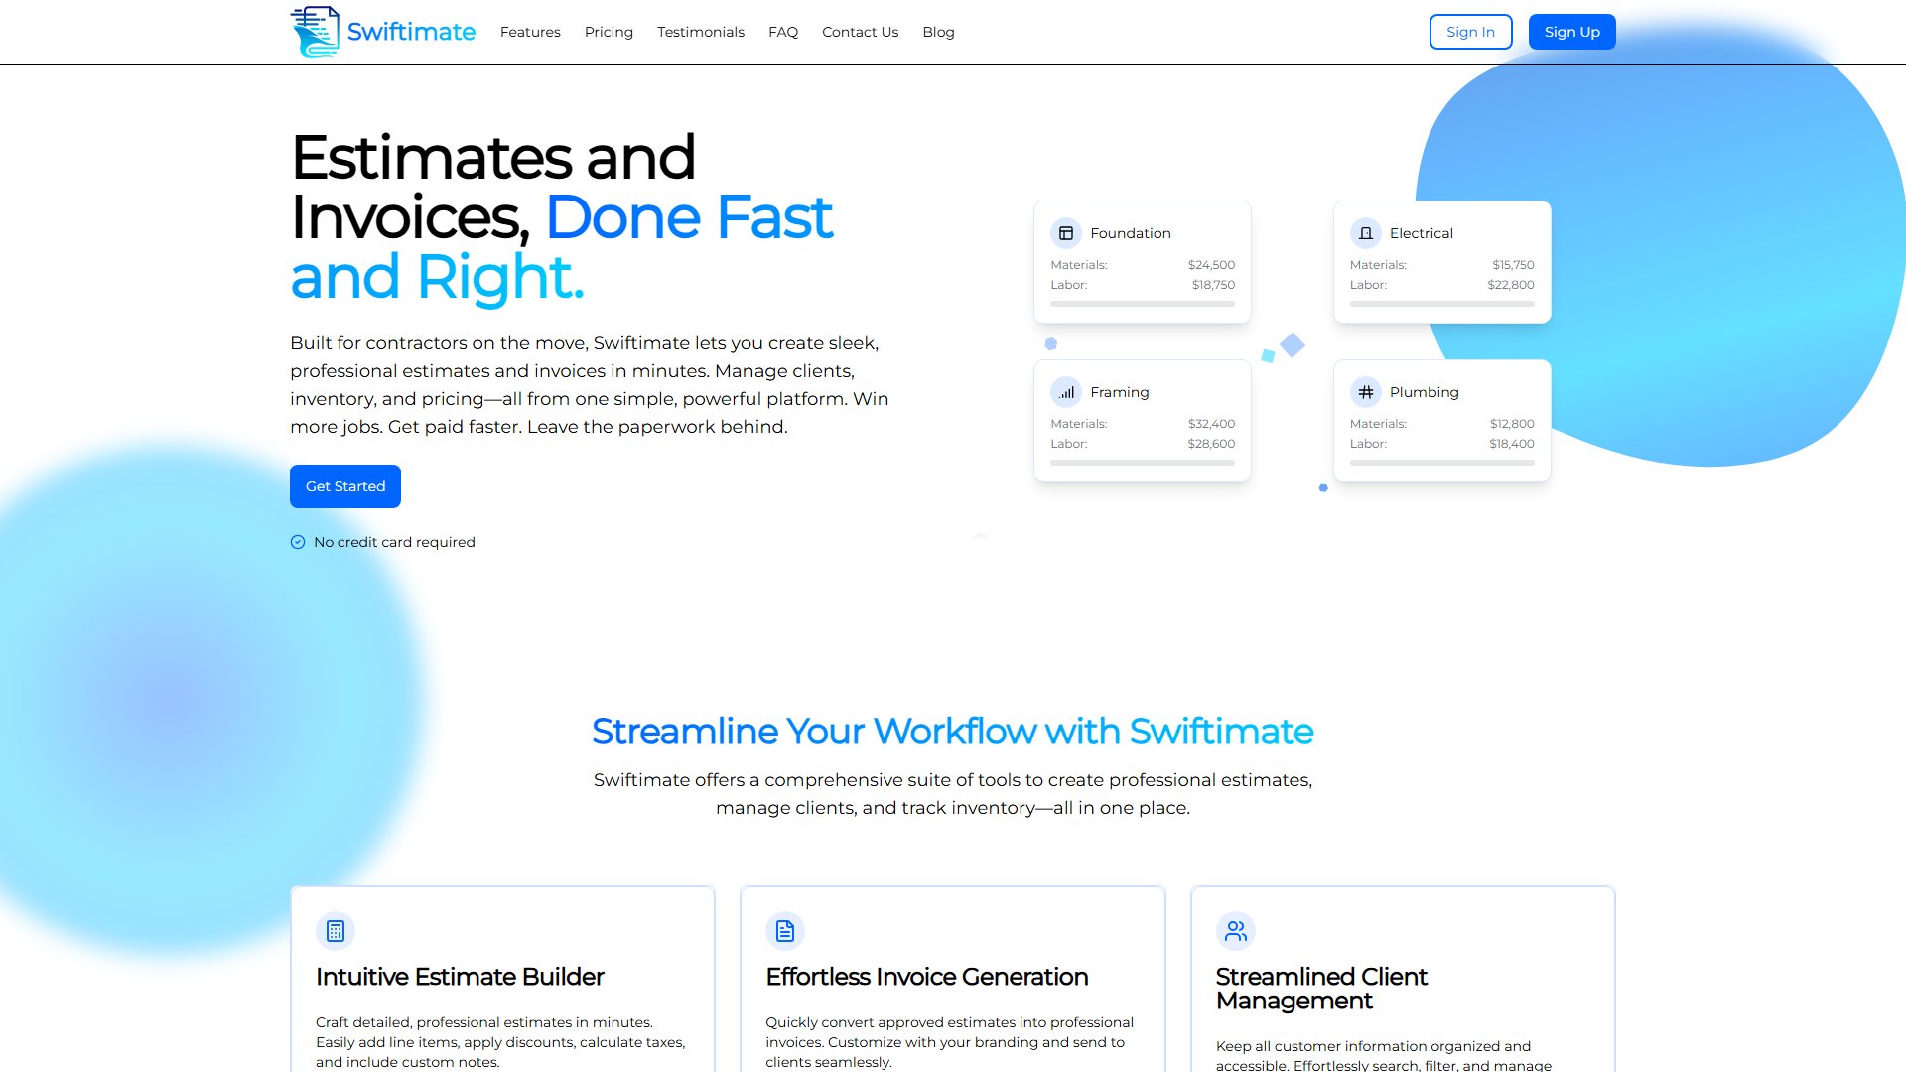
Task: Click the Get Started button
Action: point(345,486)
